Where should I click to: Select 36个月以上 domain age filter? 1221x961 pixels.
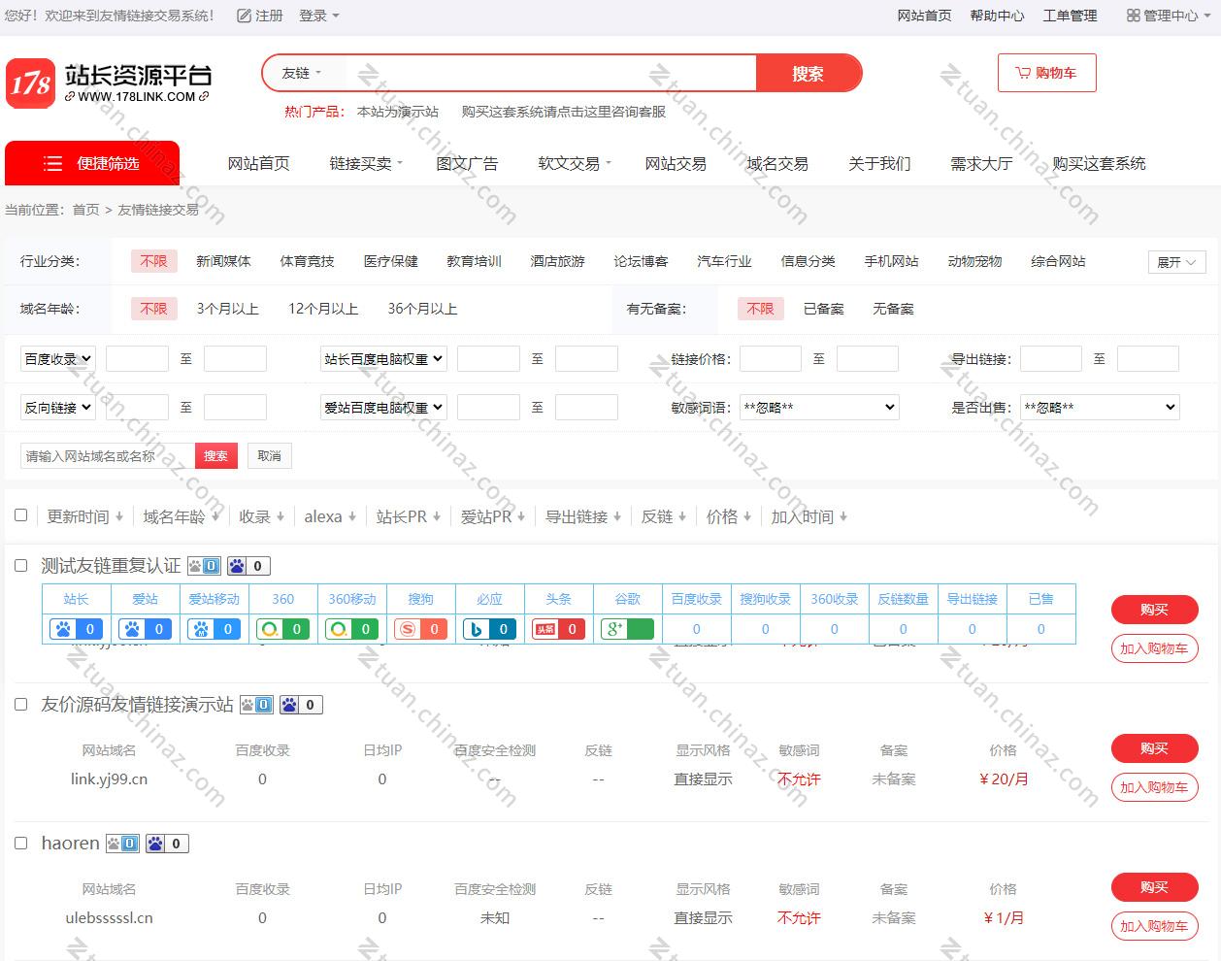[x=422, y=309]
